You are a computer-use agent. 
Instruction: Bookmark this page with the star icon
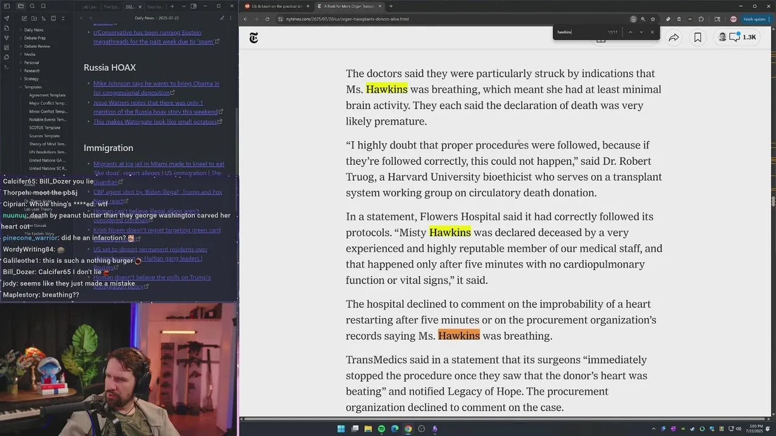(653, 19)
